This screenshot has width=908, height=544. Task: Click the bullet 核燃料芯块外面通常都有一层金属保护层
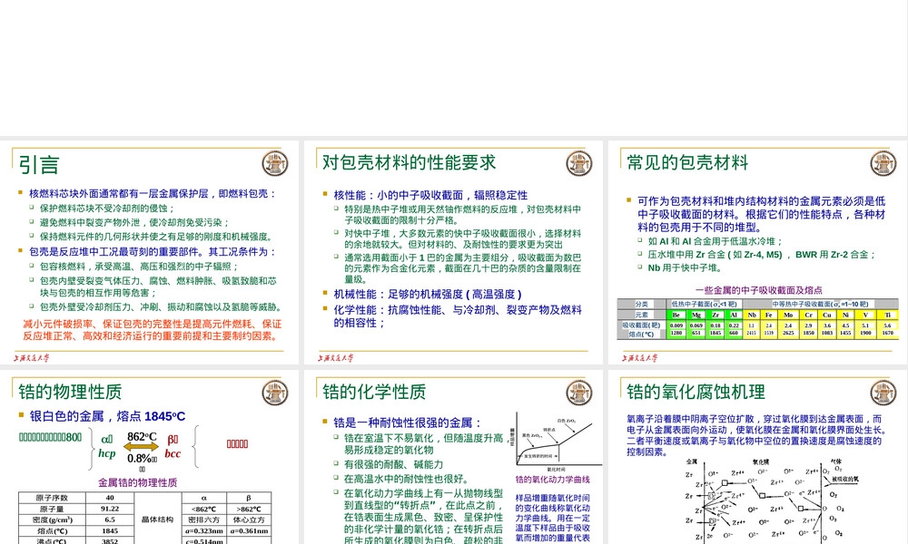pos(153,194)
